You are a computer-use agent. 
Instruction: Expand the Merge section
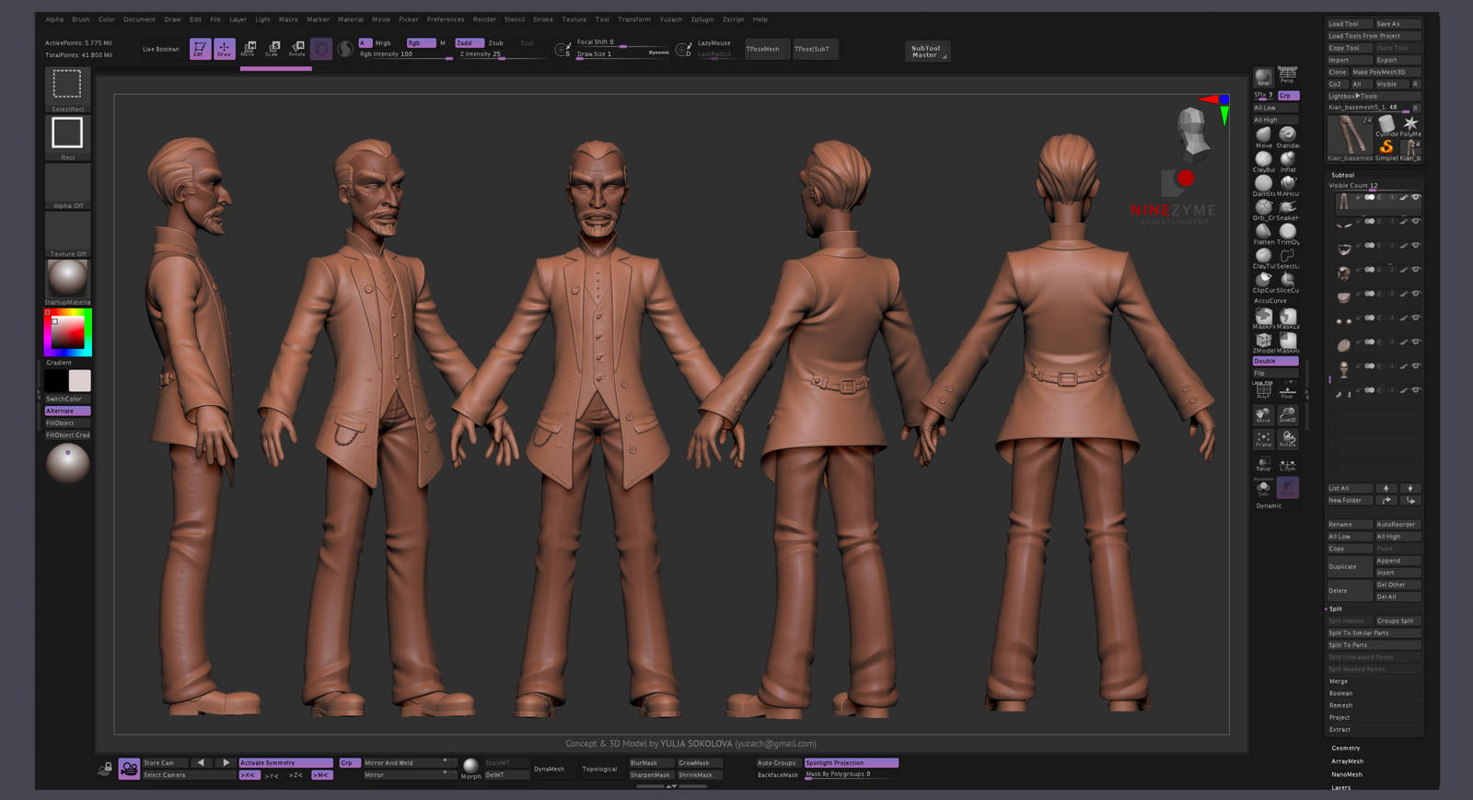[1339, 681]
